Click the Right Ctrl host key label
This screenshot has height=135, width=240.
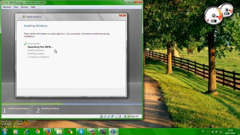click(134, 116)
